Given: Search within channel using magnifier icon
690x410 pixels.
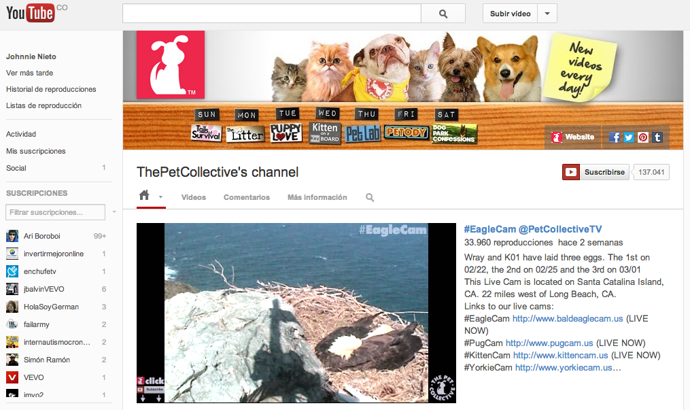Looking at the screenshot, I should click(370, 198).
